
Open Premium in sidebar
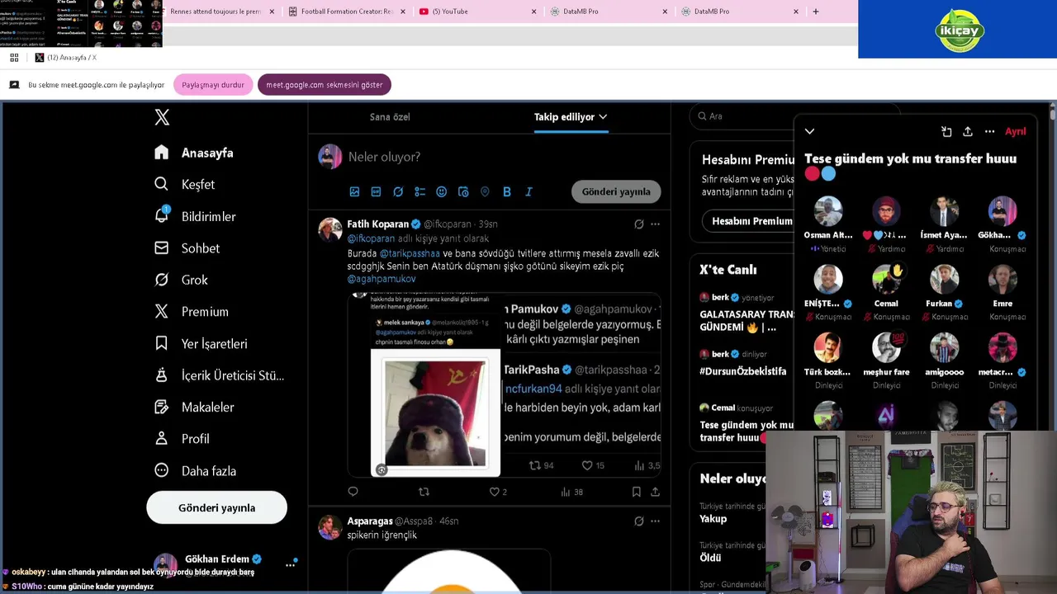[x=192, y=311]
